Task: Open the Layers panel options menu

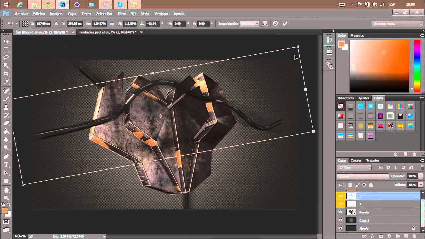Action: (422, 161)
